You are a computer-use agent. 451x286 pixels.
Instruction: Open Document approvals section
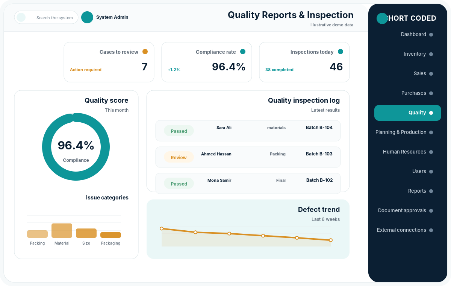(407, 210)
